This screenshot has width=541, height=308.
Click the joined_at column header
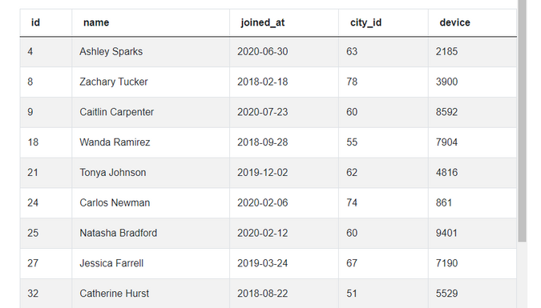tap(284, 22)
